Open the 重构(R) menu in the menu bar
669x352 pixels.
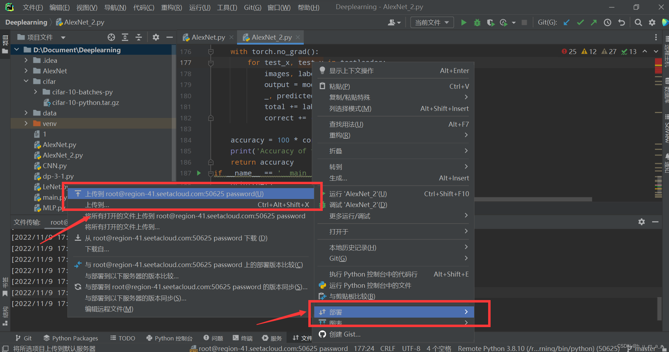click(x=171, y=7)
